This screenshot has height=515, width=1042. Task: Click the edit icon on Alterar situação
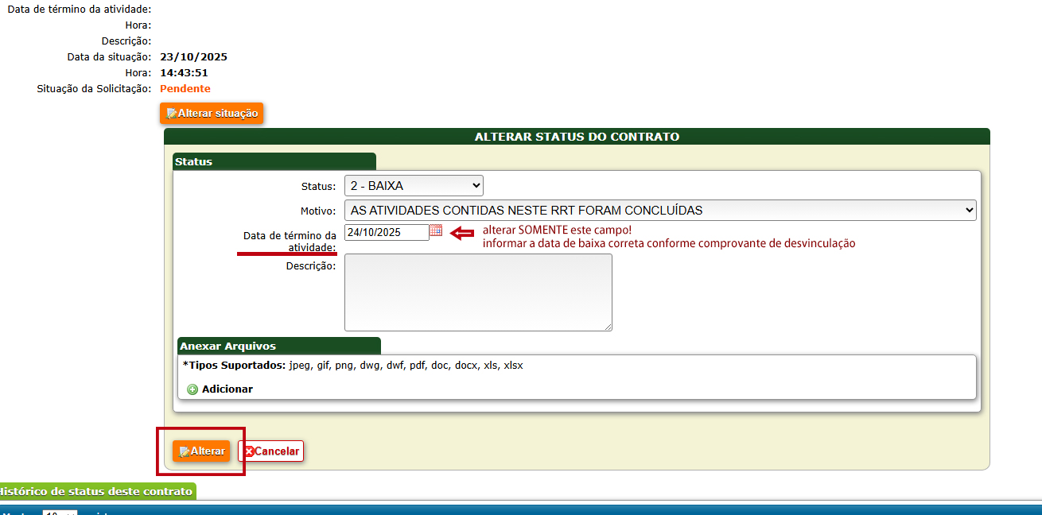(x=171, y=114)
